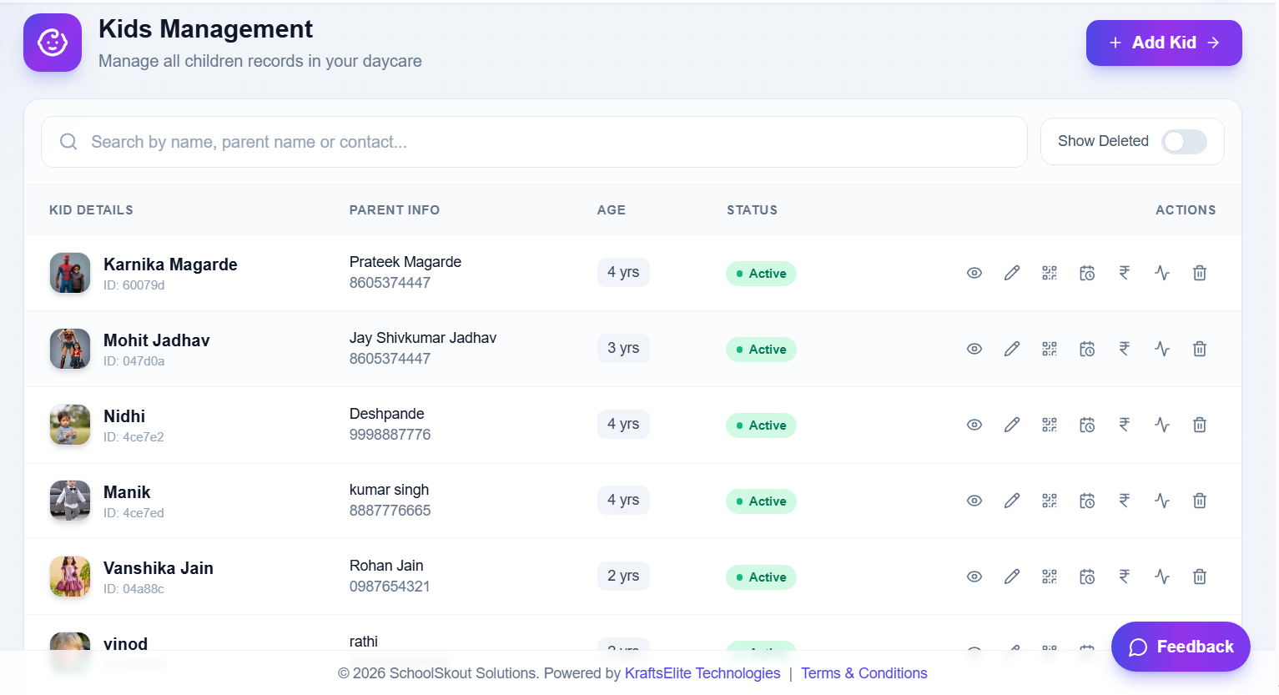Click the STATUS column header
1279x695 pixels.
752,209
